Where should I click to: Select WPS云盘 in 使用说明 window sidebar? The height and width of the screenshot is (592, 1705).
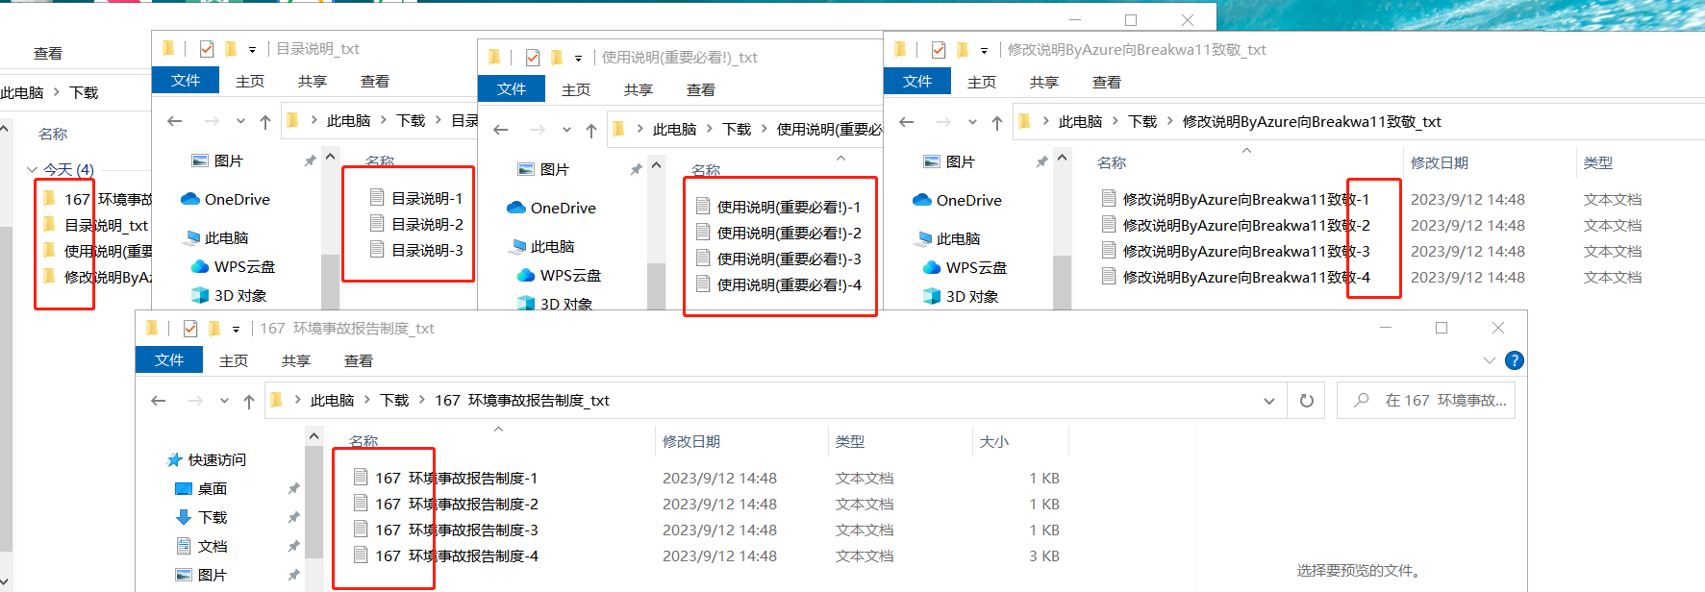click(570, 276)
